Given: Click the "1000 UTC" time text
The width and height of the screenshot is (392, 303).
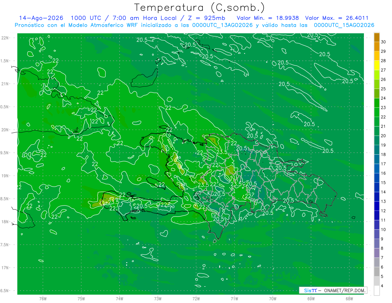Looking at the screenshot, I should 86,18.
